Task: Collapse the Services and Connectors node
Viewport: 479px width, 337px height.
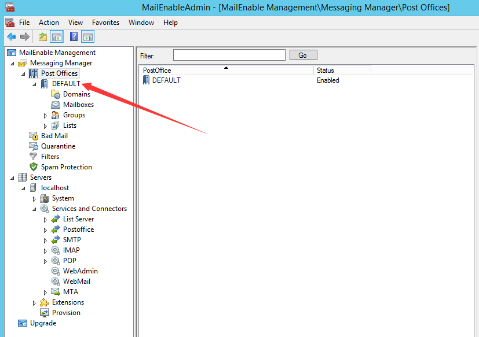Action: tap(34, 209)
